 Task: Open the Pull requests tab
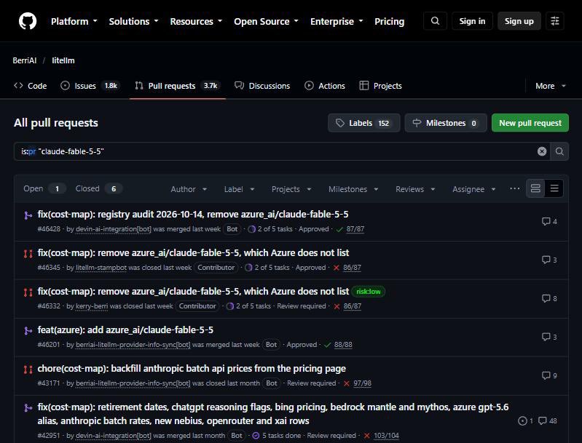tap(178, 86)
